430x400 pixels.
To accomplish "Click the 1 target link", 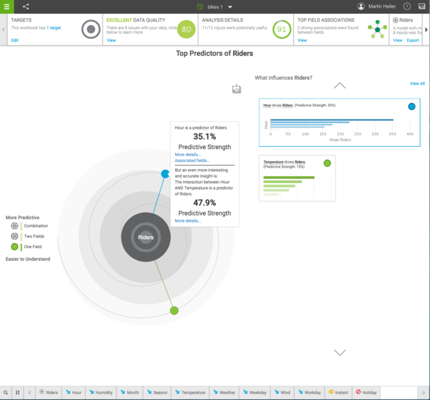I will tap(54, 28).
